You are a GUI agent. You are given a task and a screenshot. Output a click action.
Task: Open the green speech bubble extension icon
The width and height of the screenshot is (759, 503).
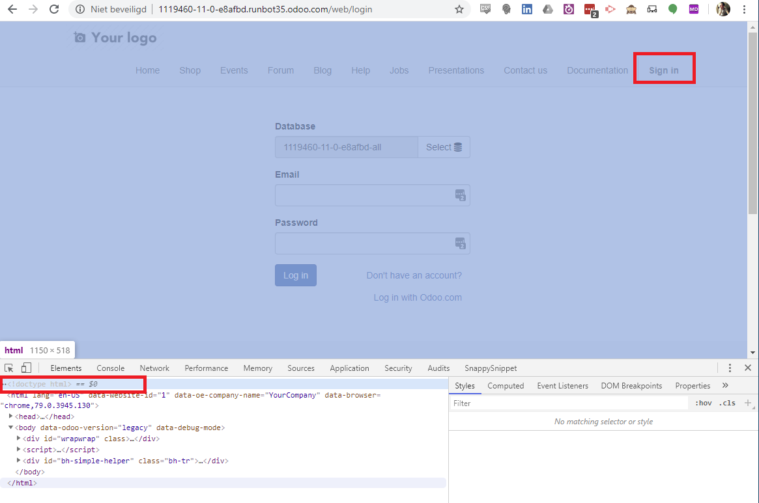[x=673, y=8]
